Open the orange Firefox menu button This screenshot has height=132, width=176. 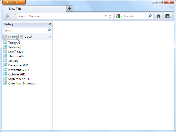(x=14, y=2)
